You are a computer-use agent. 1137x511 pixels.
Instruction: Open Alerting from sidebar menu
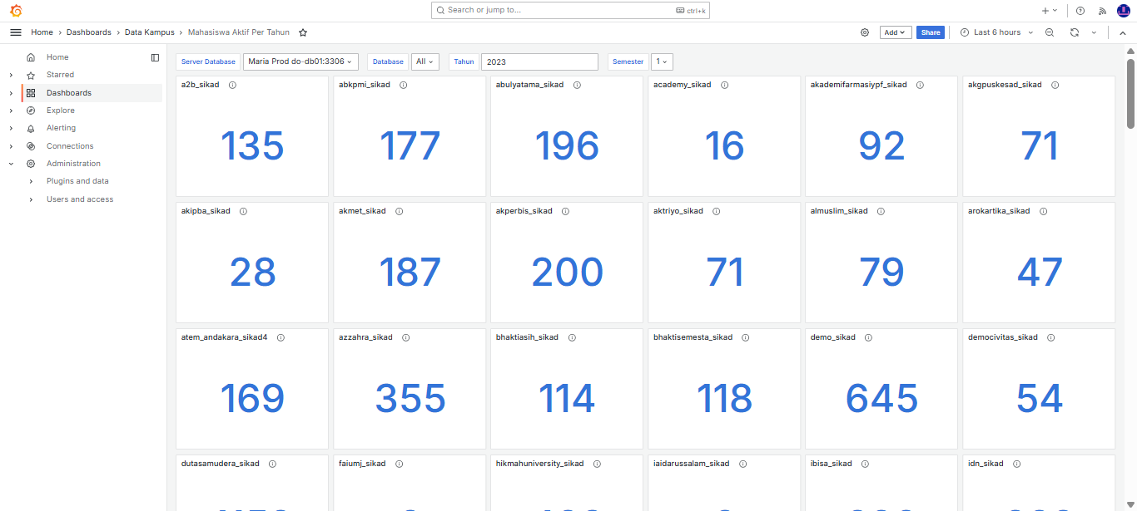(61, 128)
